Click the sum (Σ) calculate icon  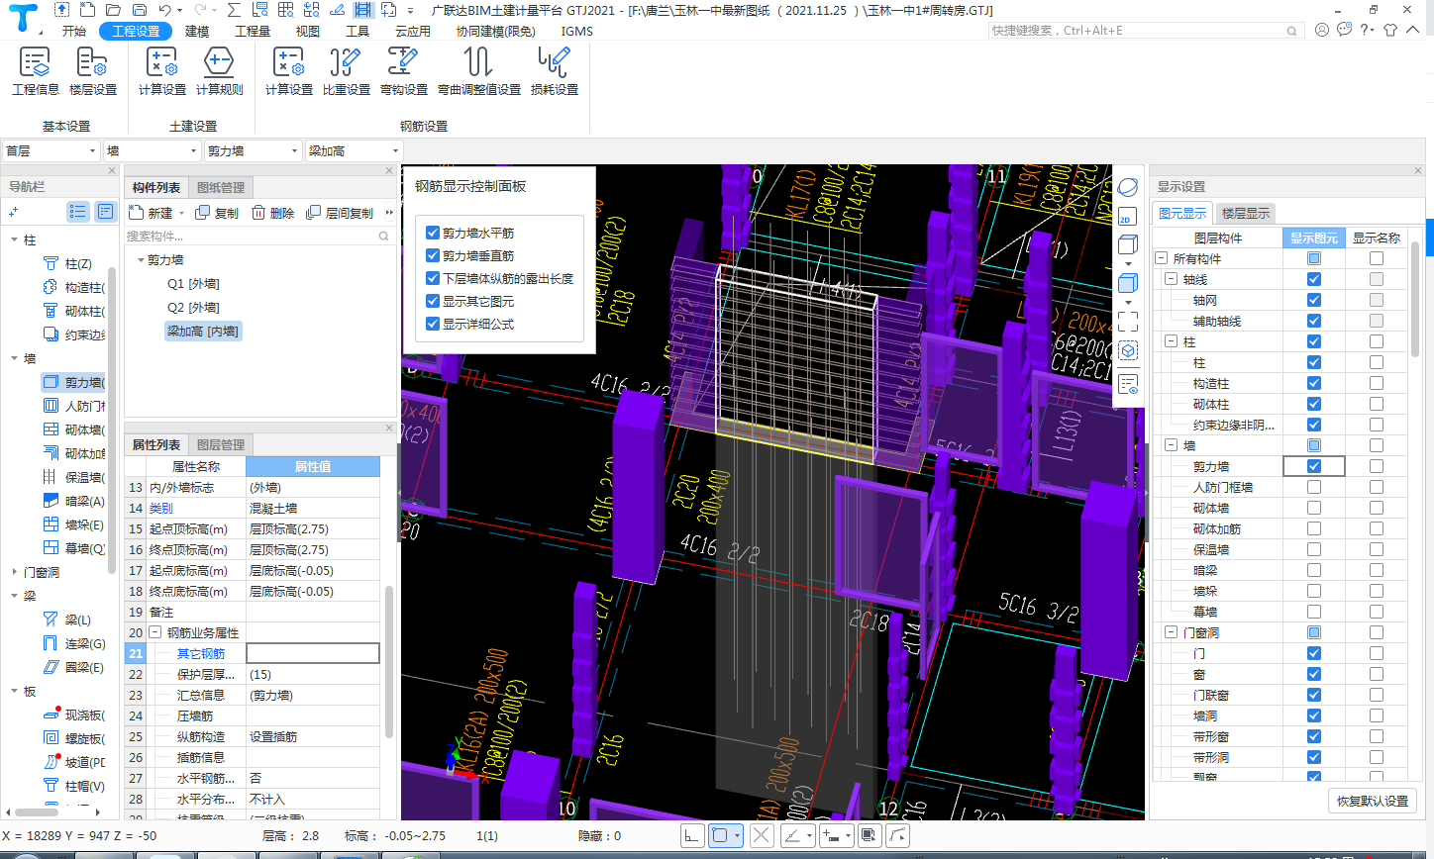tap(234, 10)
